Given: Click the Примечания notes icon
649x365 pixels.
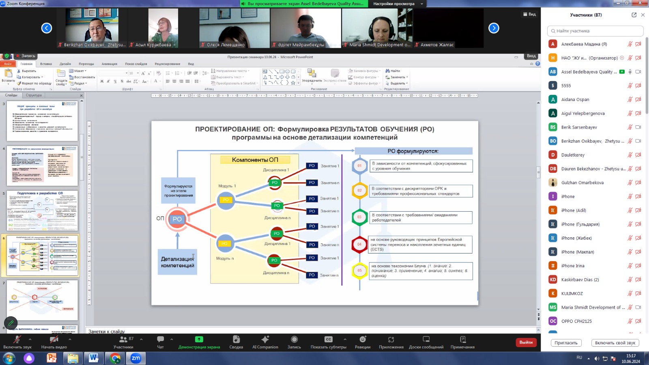Looking at the screenshot, I should 462,341.
